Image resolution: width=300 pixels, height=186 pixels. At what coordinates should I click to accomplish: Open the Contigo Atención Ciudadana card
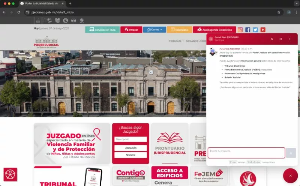[130, 176]
